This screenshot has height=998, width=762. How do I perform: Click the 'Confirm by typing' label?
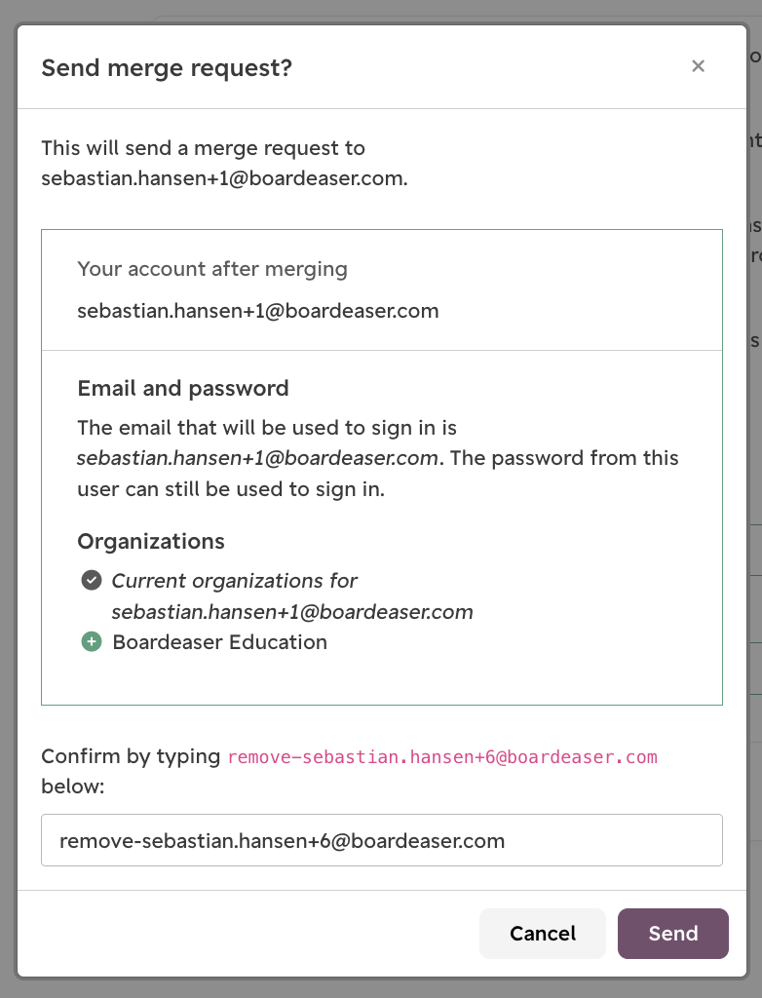coord(131,756)
